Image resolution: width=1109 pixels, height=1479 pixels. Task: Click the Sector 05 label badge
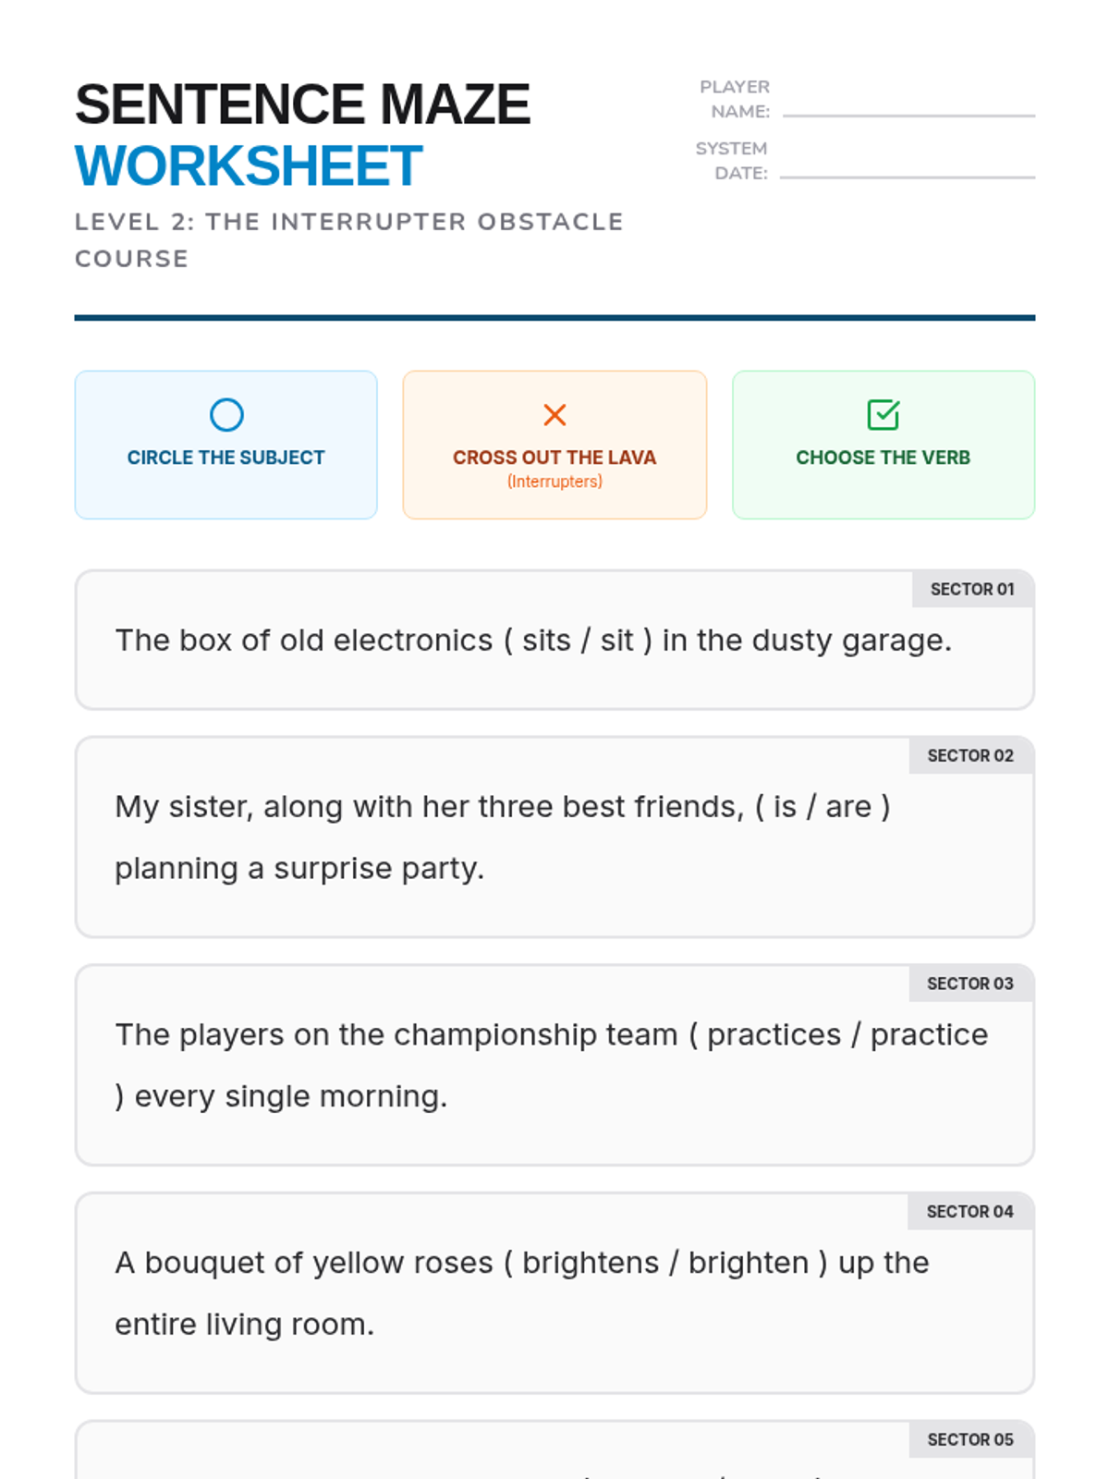970,1440
